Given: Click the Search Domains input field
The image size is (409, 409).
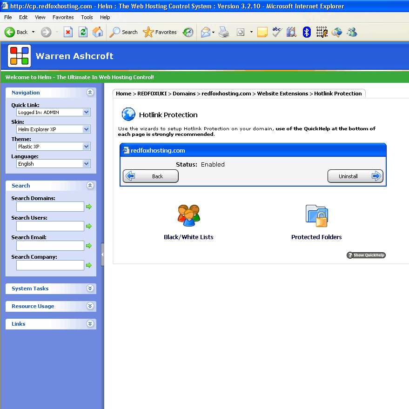Looking at the screenshot, I should pyautogui.click(x=50, y=207).
